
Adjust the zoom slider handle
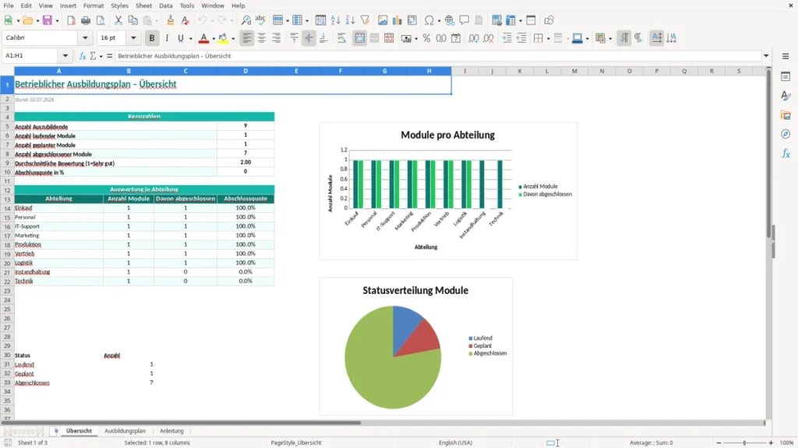pos(744,443)
